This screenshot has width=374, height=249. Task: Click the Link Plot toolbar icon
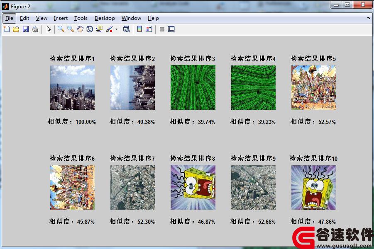click(x=127, y=29)
